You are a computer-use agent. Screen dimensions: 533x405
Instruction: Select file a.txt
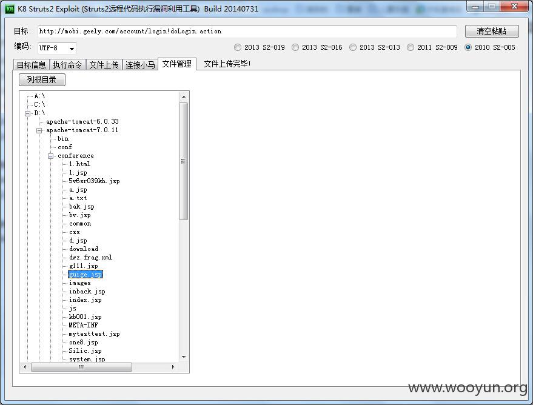[x=78, y=198]
